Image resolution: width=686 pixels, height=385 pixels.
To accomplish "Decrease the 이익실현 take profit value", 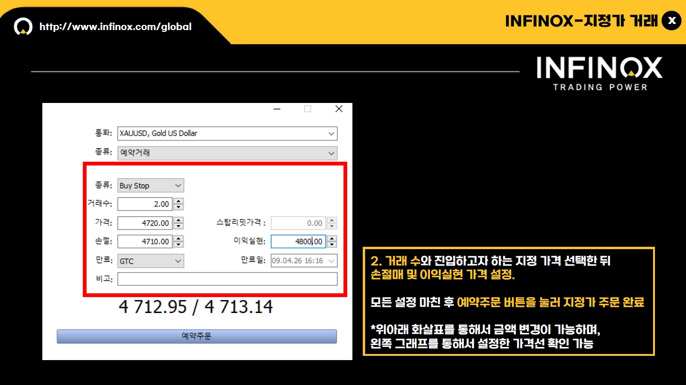I will click(332, 244).
